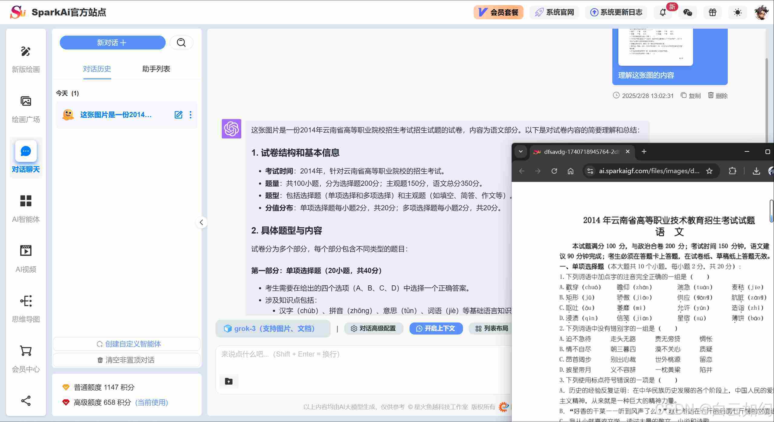Click the file upload folder icon

229,381
